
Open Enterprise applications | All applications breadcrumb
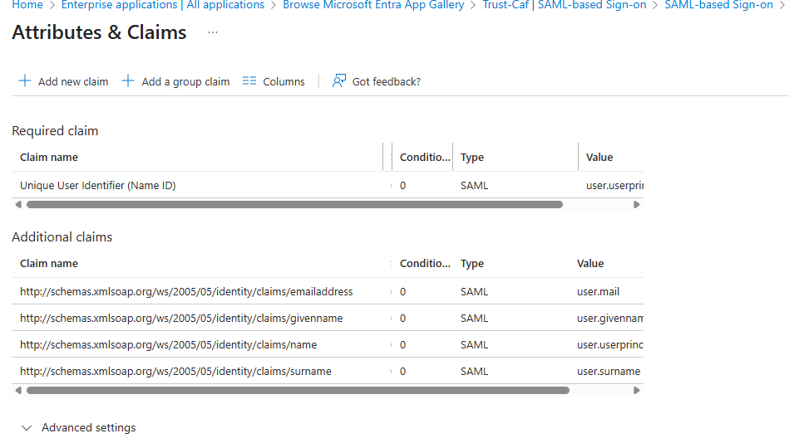pos(162,5)
